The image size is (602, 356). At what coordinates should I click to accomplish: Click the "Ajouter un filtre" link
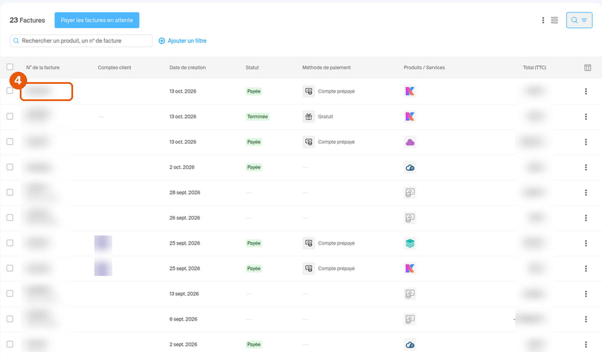pyautogui.click(x=183, y=41)
